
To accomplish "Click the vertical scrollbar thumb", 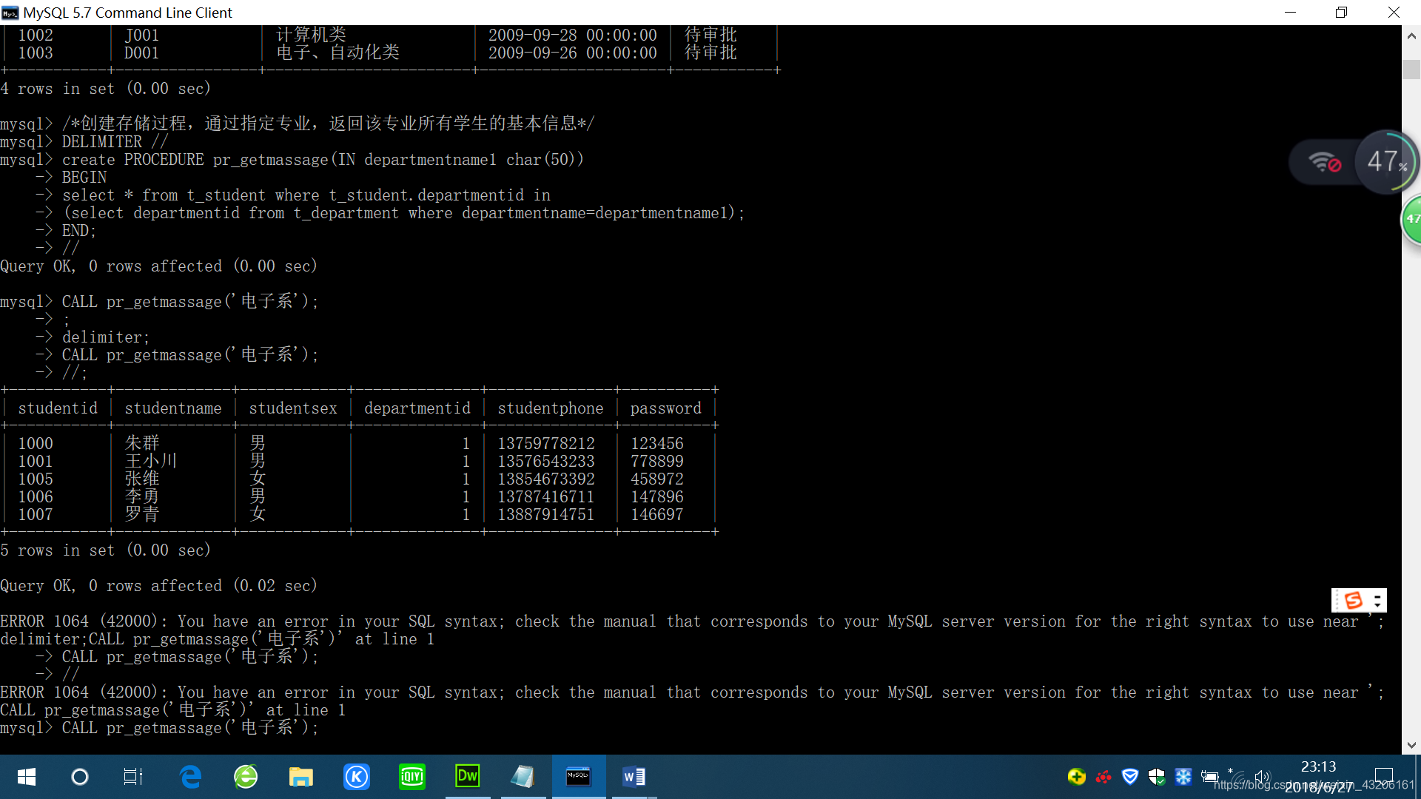I will [x=1411, y=69].
